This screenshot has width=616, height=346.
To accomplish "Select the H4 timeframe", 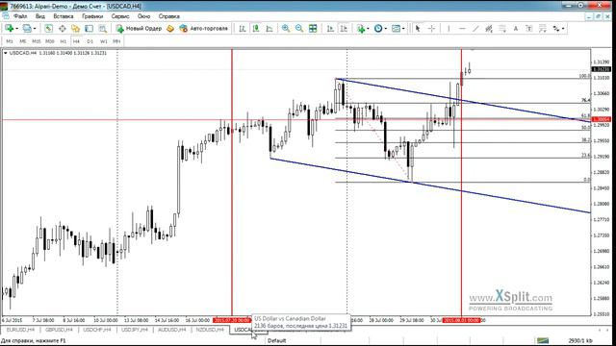I will [x=76, y=41].
